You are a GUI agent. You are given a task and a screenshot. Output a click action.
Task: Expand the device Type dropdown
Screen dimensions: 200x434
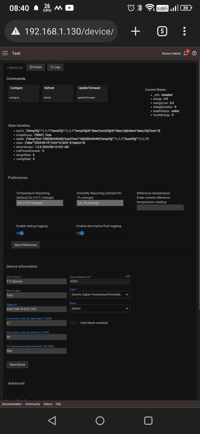point(100,294)
